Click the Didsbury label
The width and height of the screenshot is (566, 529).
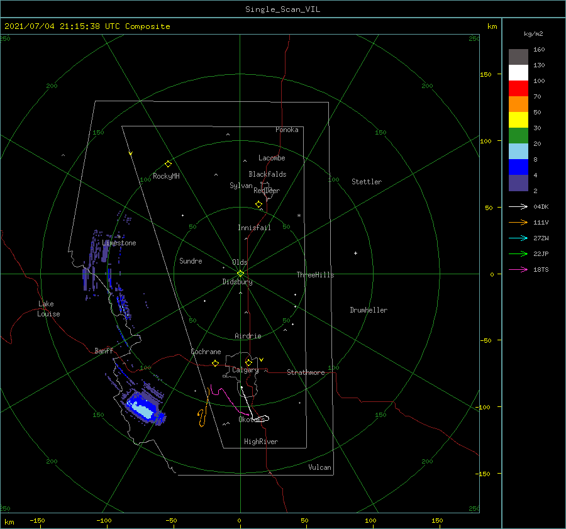coord(237,282)
